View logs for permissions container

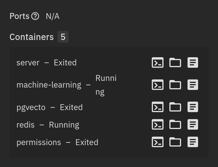click(x=193, y=142)
